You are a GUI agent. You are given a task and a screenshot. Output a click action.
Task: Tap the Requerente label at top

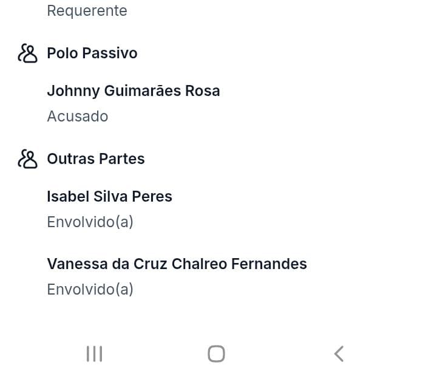[x=87, y=11]
